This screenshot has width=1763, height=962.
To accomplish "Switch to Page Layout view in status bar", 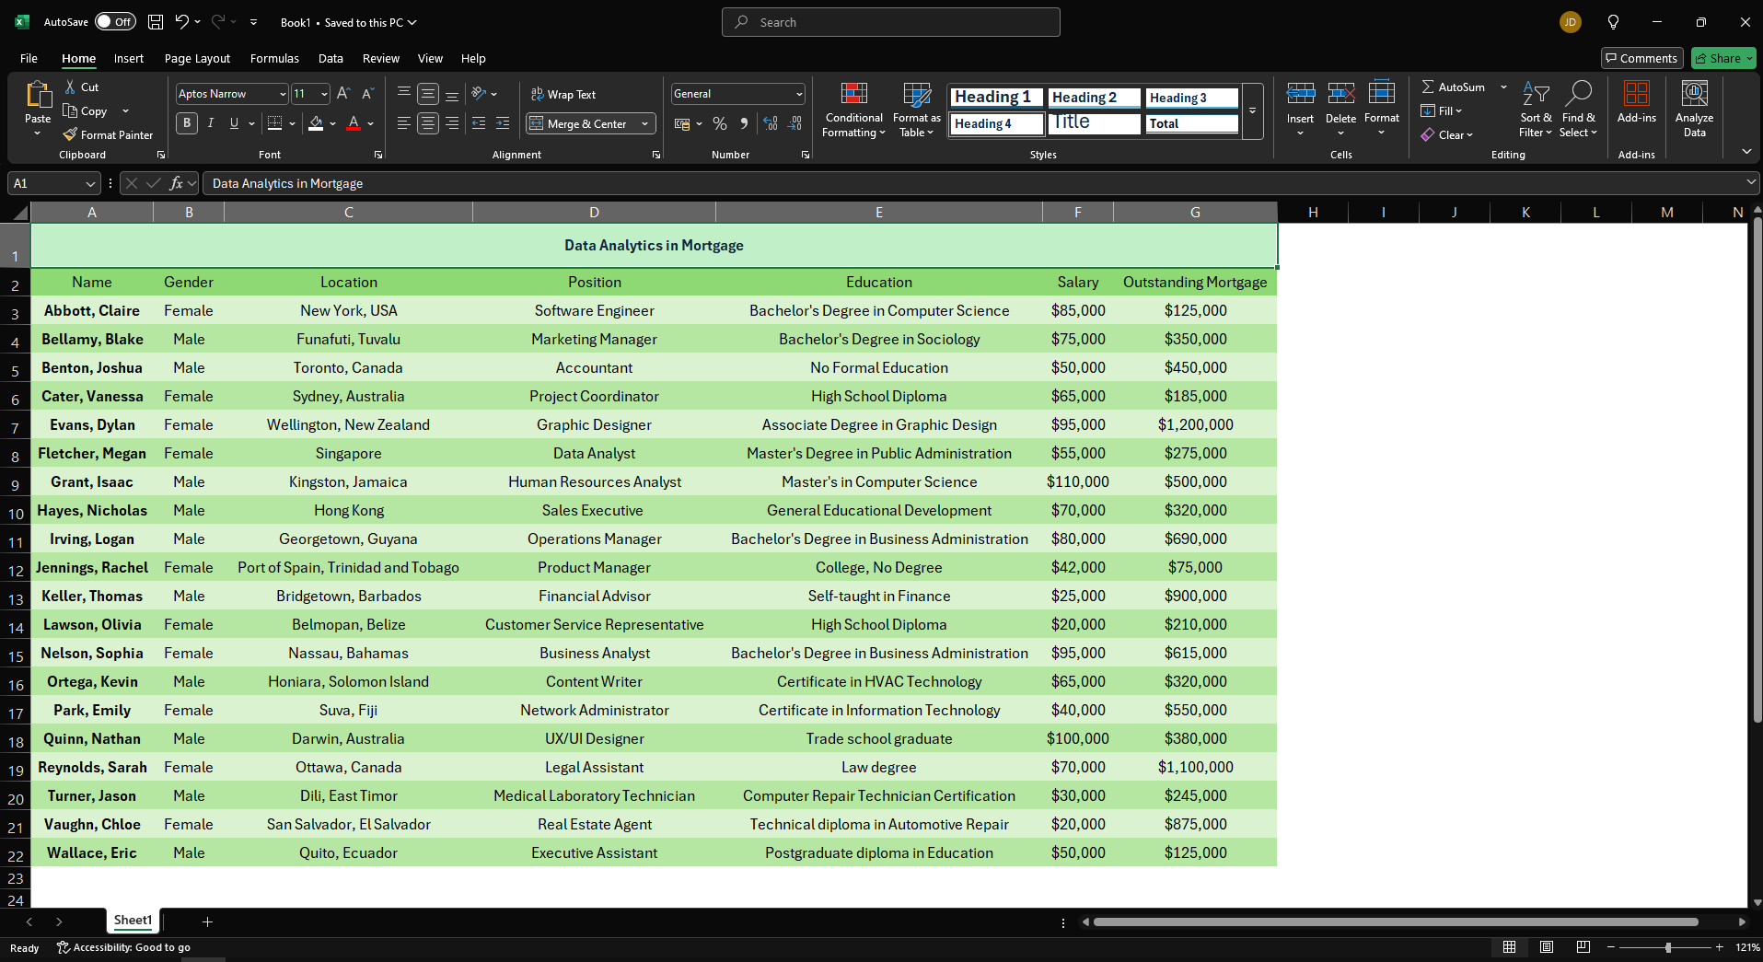I will coord(1547,947).
